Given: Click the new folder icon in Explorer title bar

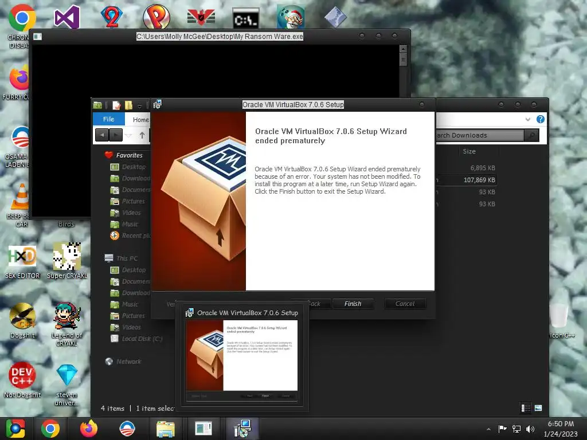Looking at the screenshot, I should (x=128, y=105).
